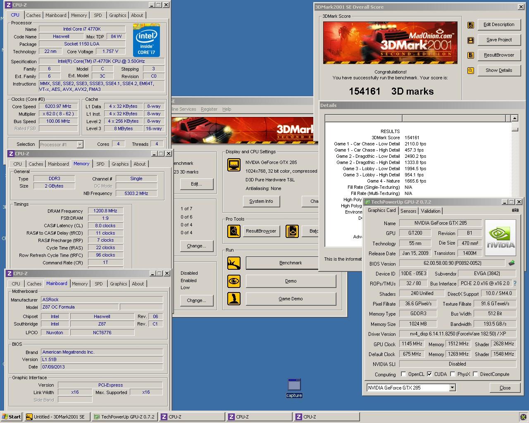Enable the OpenCL checkbox in GPU-Z
The height and width of the screenshot is (423, 529).
pyautogui.click(x=404, y=374)
